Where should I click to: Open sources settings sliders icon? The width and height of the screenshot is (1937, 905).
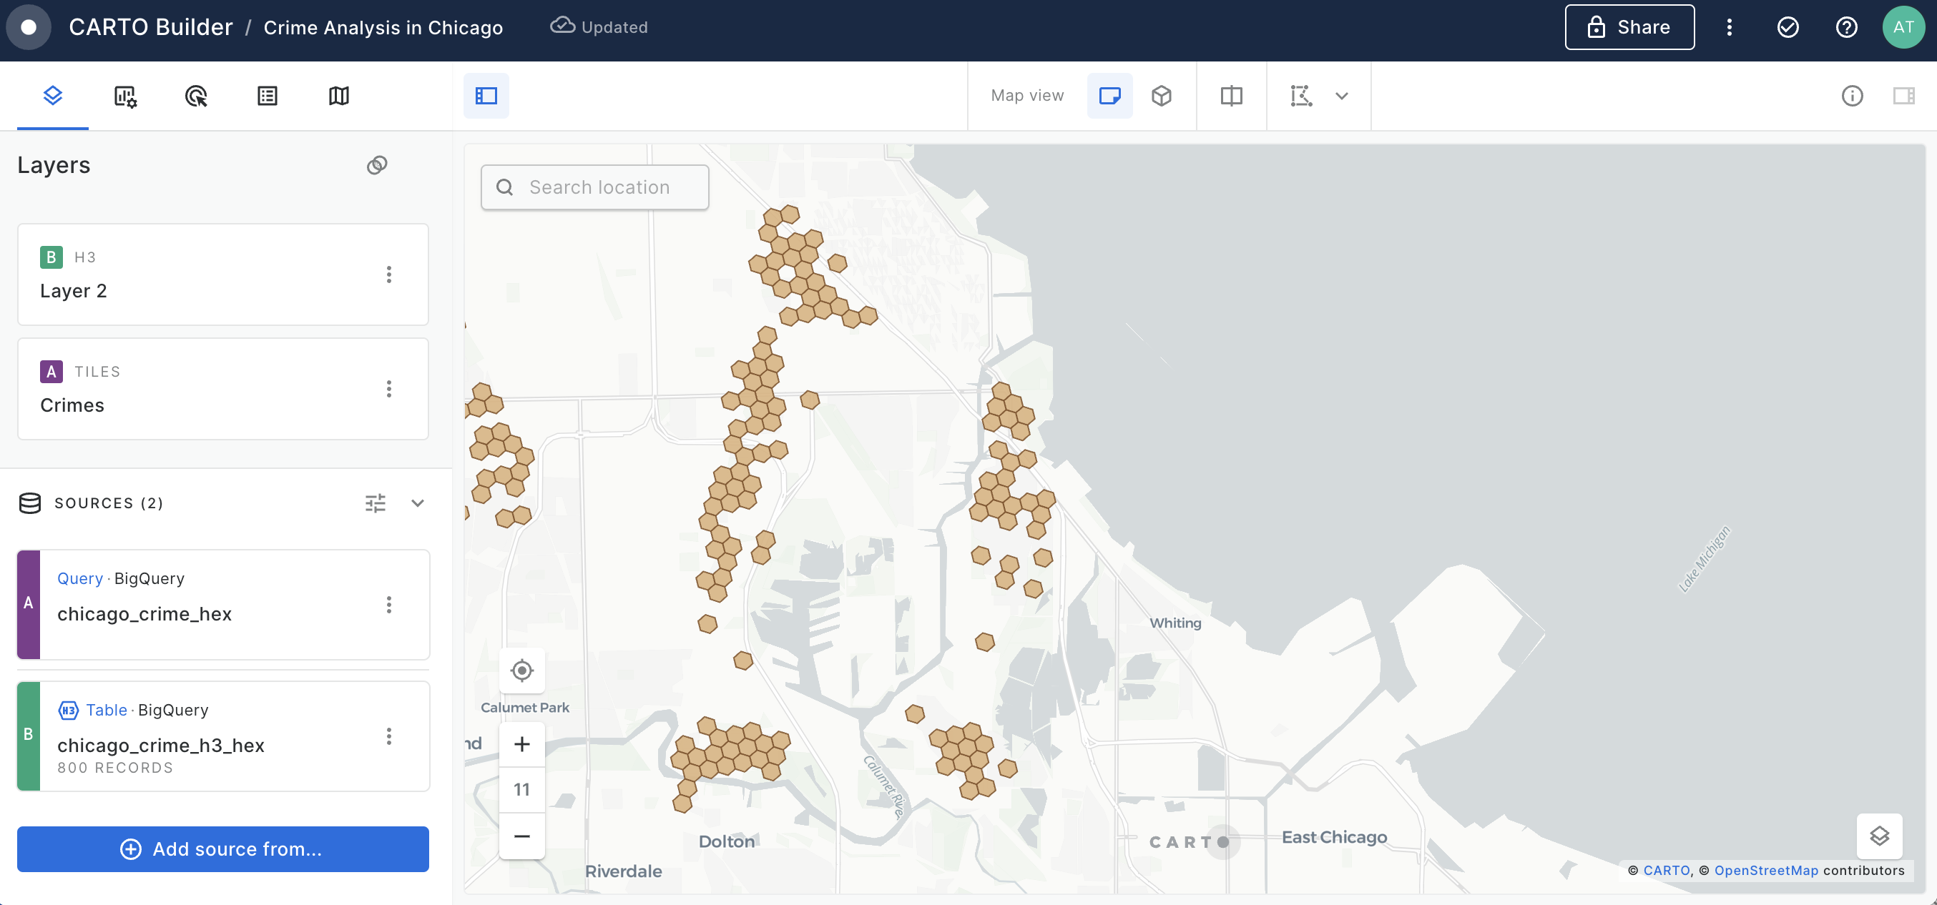[x=376, y=503]
